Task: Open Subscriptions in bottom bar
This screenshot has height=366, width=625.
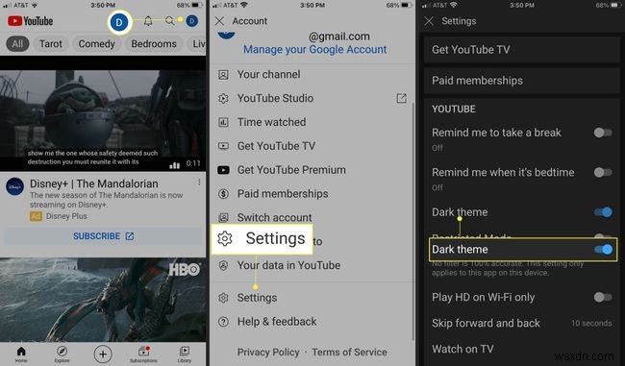Action: [x=143, y=354]
